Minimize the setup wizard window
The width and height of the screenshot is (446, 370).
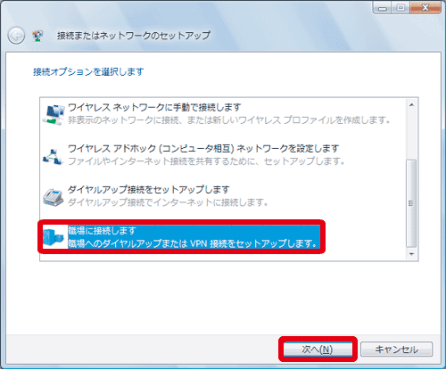click(383, 8)
